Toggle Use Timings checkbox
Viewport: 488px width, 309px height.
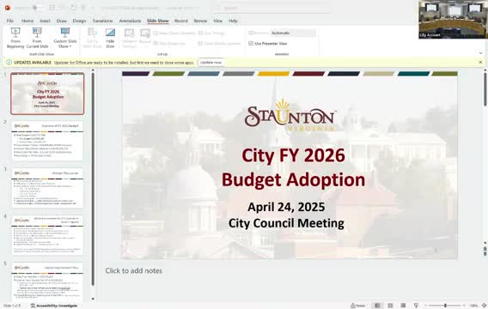200,33
